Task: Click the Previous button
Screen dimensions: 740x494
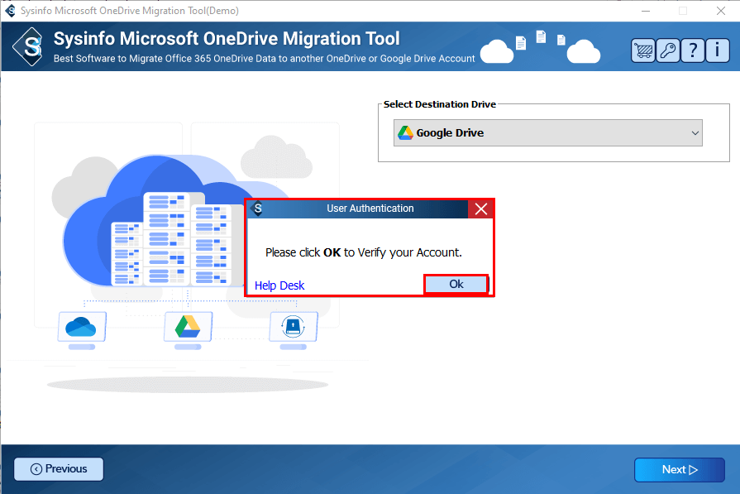Action: [x=59, y=469]
